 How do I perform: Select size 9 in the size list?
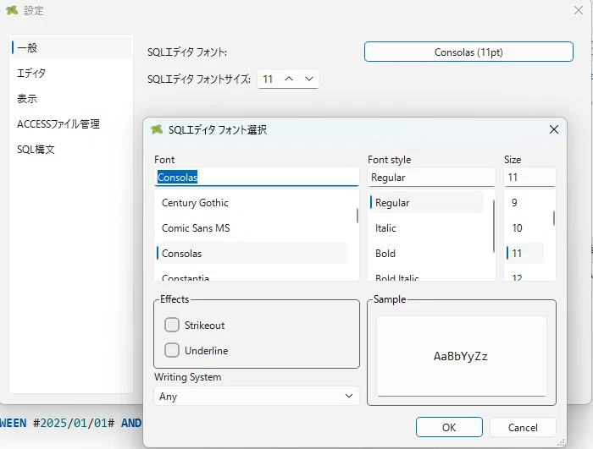pos(525,203)
